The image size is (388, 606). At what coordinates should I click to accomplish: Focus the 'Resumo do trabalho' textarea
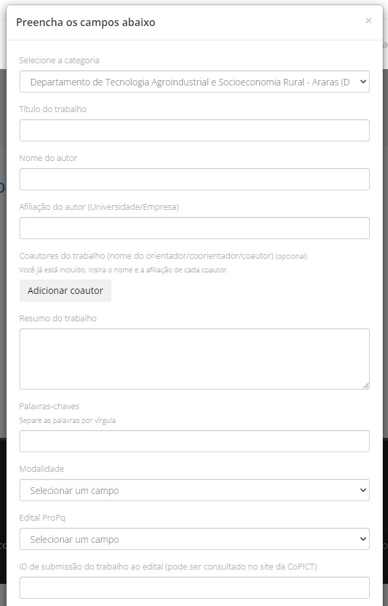click(195, 359)
